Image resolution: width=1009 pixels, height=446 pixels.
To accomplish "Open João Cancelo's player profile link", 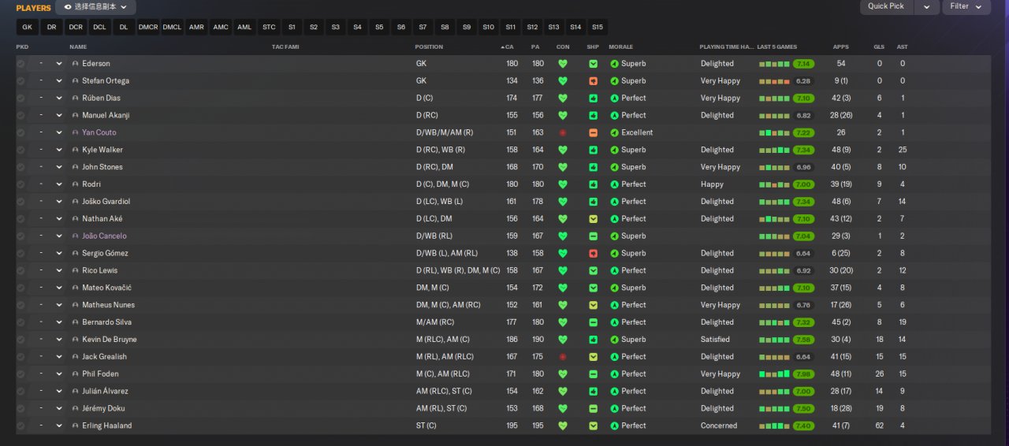I will click(104, 236).
